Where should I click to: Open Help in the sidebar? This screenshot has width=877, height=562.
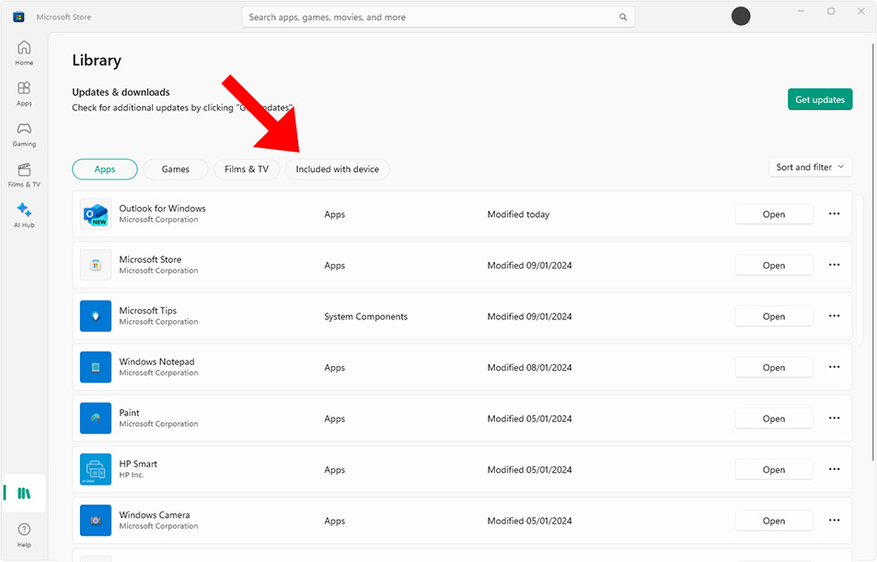tap(24, 534)
